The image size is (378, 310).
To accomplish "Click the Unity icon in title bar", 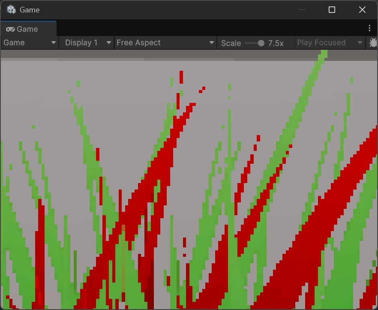I will (11, 10).
